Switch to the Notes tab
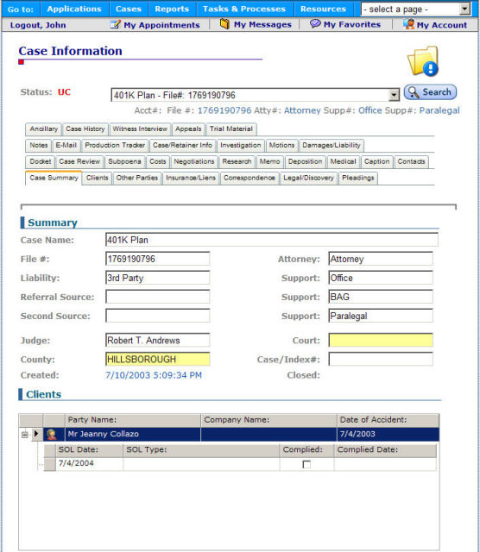The width and height of the screenshot is (480, 552). point(38,145)
